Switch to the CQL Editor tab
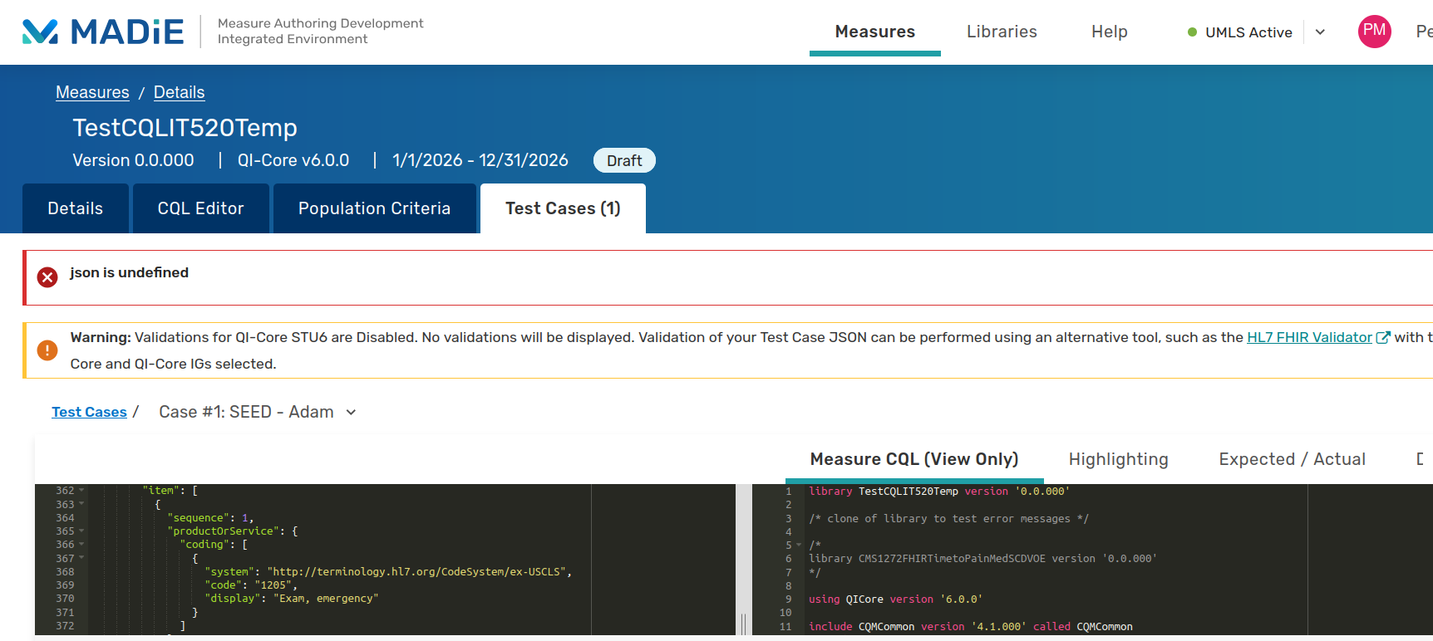 [x=200, y=208]
